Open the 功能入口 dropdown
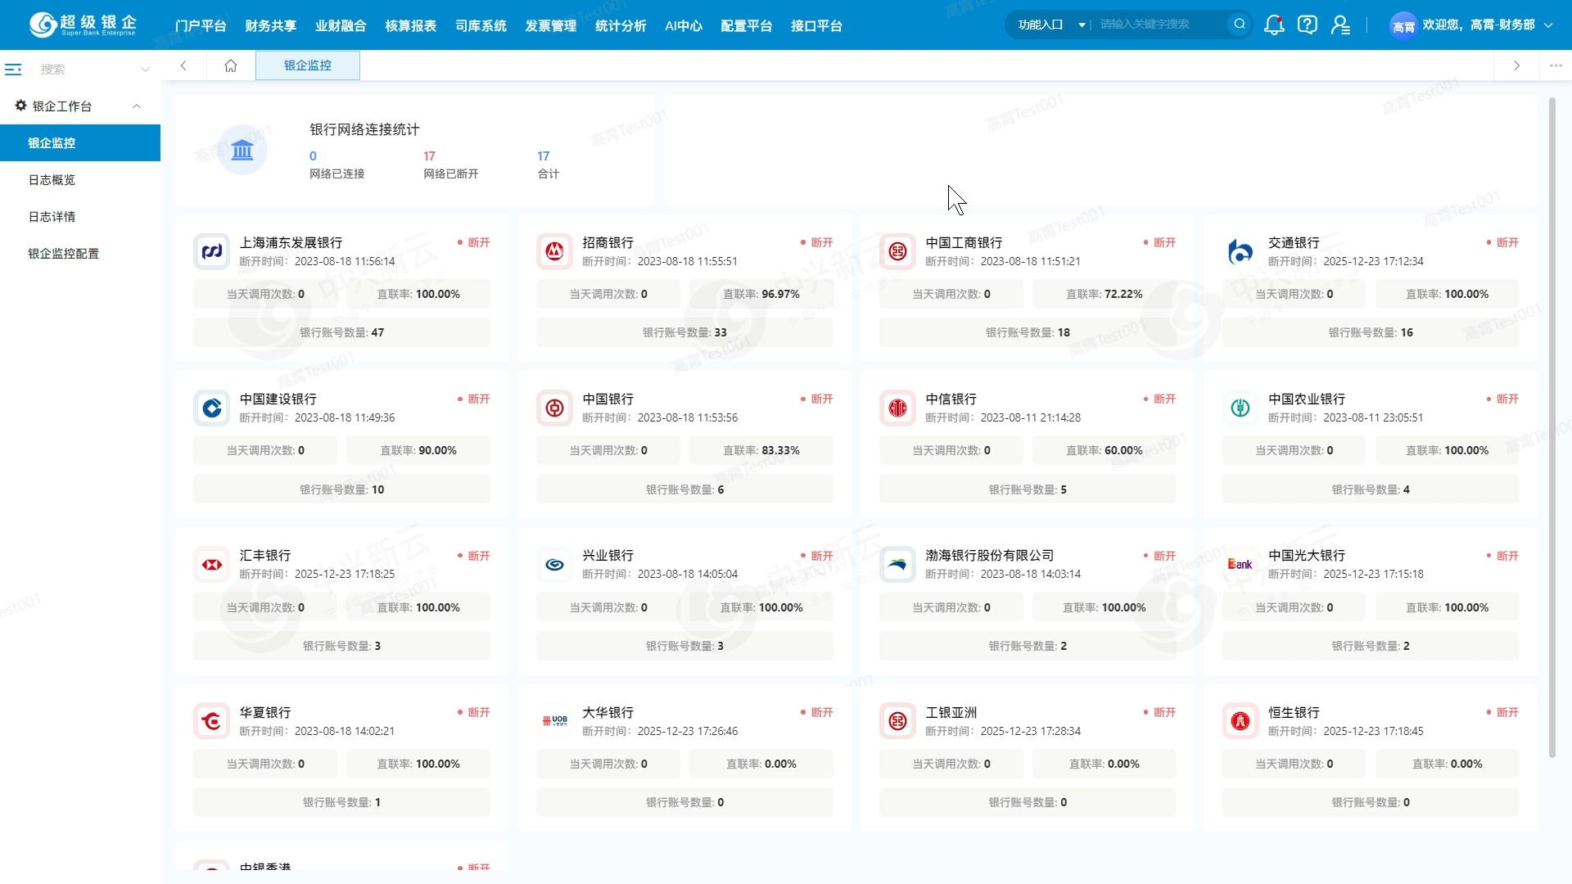Screen dimensions: 1572x884 [x=1050, y=25]
